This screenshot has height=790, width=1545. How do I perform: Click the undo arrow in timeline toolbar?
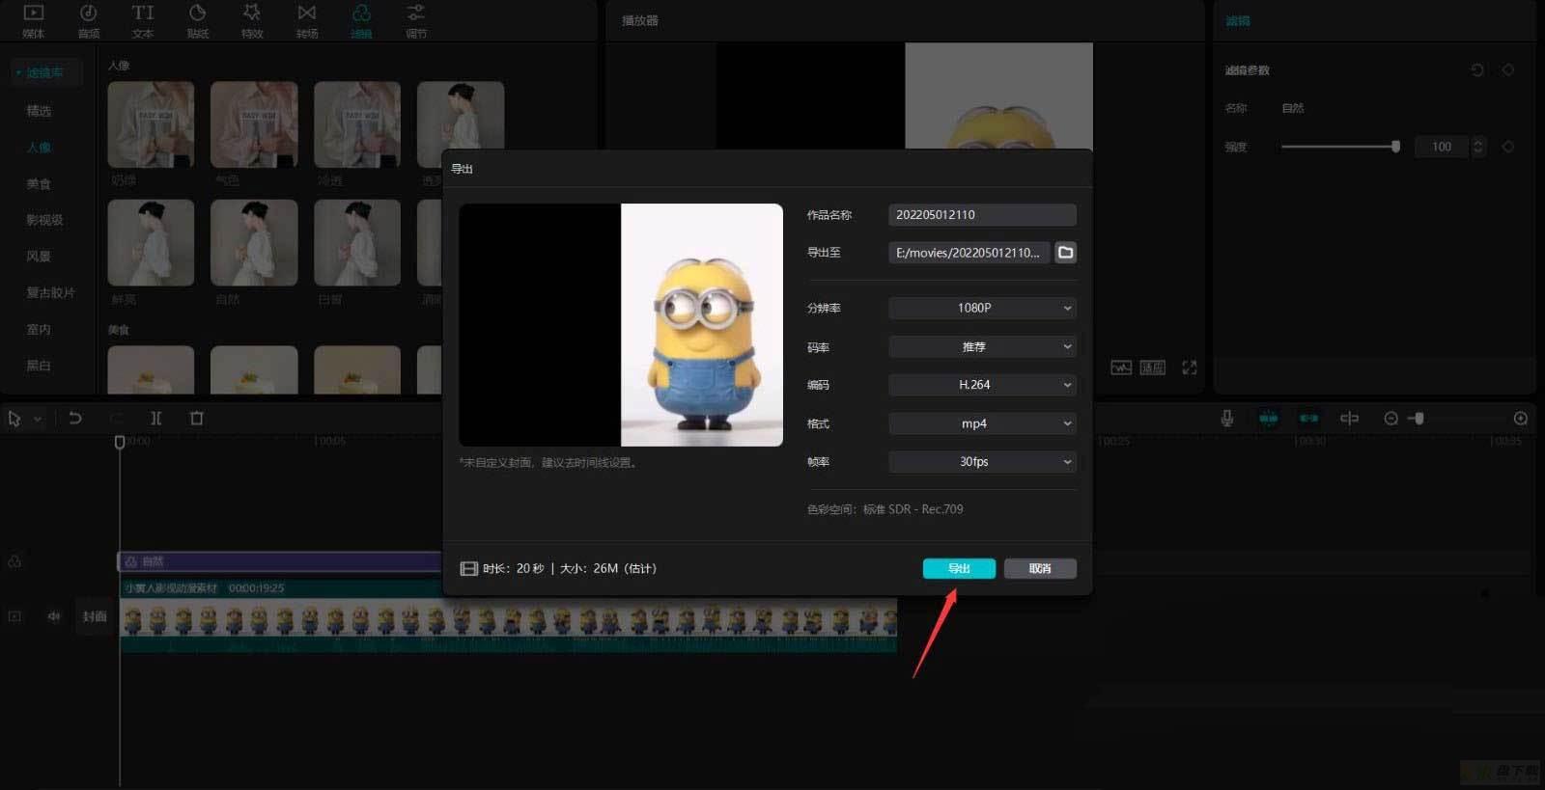pyautogui.click(x=75, y=418)
